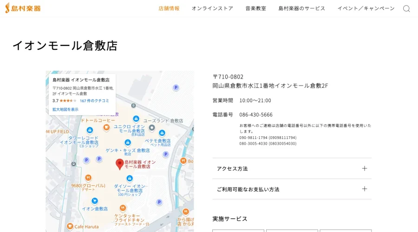The image size is (418, 232).
Task: Select the ドトールコーヒー cafe map marker
Action: tap(106, 127)
